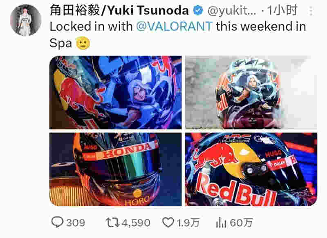Screen dimensions: 327x238
Task: Open bottom-right Red Bull logo helmet photo
Action: coord(251,169)
